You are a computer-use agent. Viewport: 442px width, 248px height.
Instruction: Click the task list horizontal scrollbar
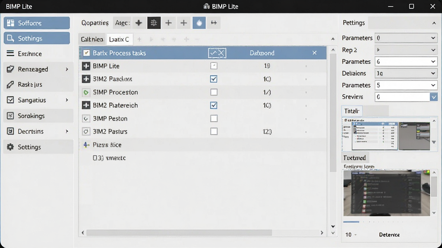[x=179, y=232]
